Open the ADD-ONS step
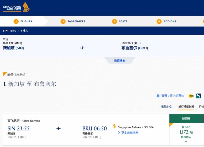204x147 pixels. pyautogui.click(x=170, y=21)
